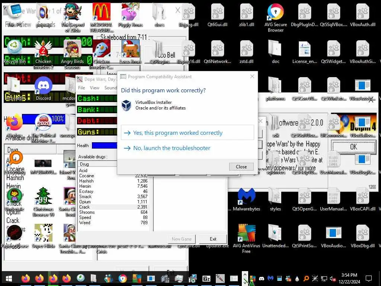The image size is (381, 286).
Task: Open the Malwarebytes desktop shortcut
Action: pos(246,200)
